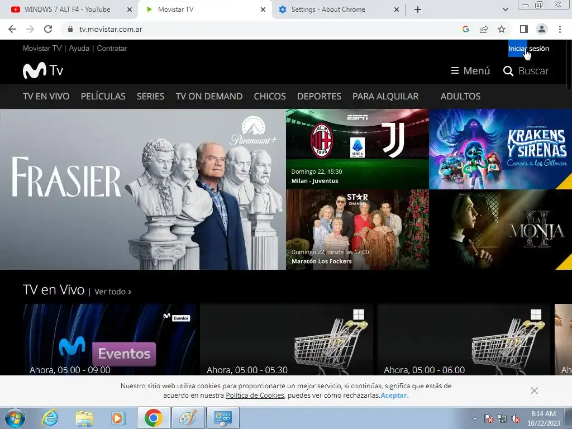Close the YouTube tab
Viewport: 572px width, 429px height.
click(x=130, y=9)
